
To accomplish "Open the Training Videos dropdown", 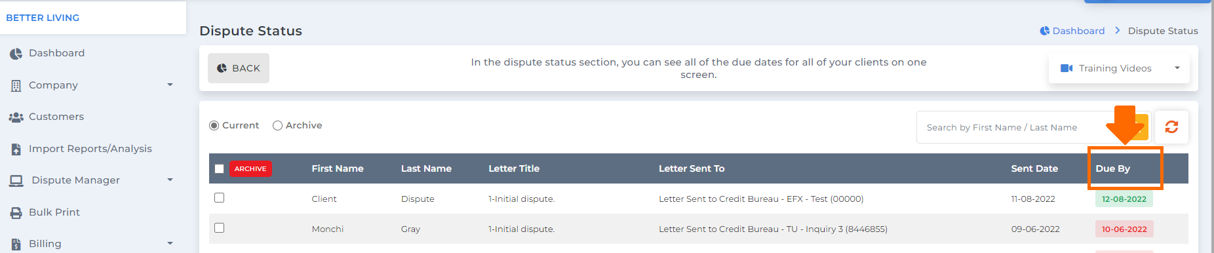I will 1119,68.
